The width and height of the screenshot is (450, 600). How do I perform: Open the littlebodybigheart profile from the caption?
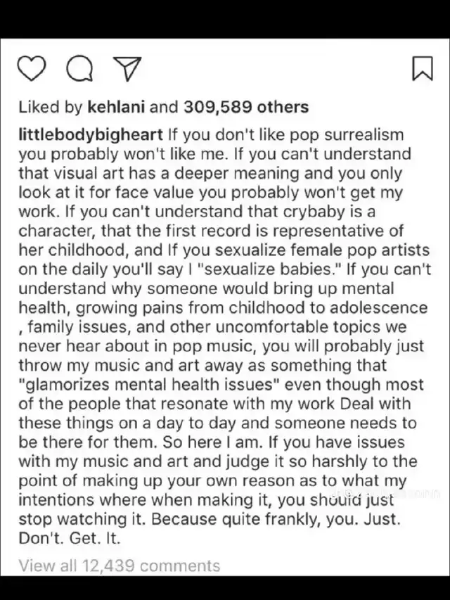tap(91, 135)
